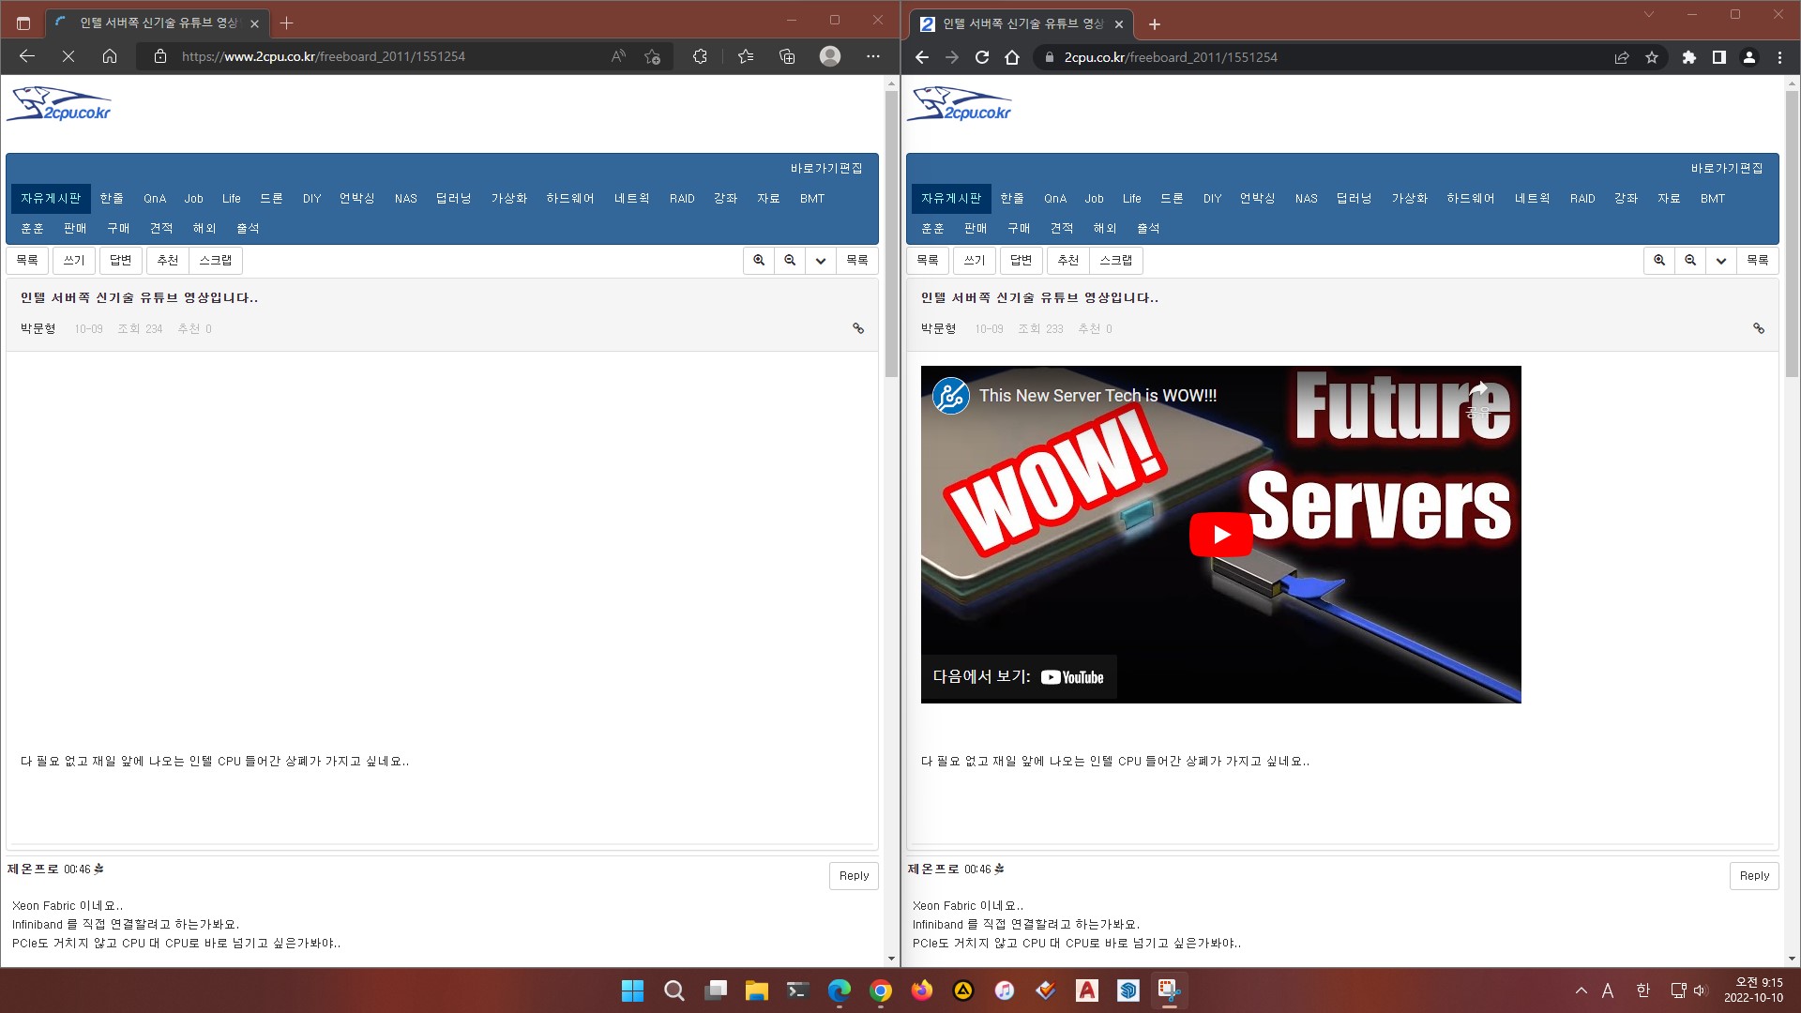The width and height of the screenshot is (1801, 1013).
Task: Click zoom out magnifier in left page
Action: [x=790, y=260]
